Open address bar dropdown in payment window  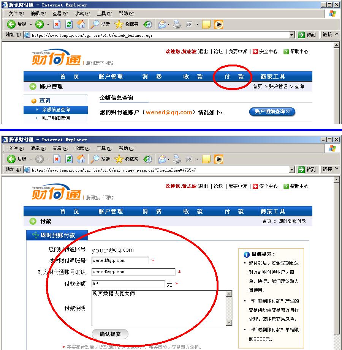(291, 170)
